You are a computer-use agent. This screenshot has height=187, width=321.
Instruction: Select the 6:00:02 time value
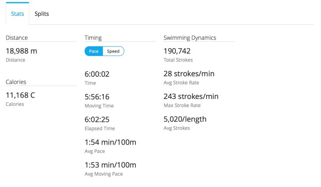[97, 74]
